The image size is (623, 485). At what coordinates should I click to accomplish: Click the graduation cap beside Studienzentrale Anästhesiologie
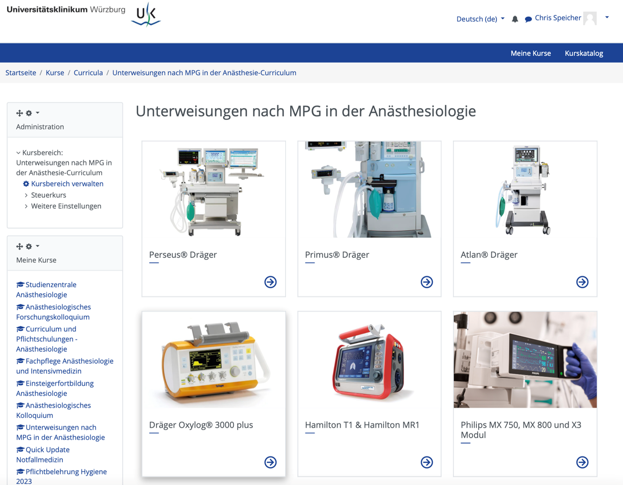coord(19,284)
